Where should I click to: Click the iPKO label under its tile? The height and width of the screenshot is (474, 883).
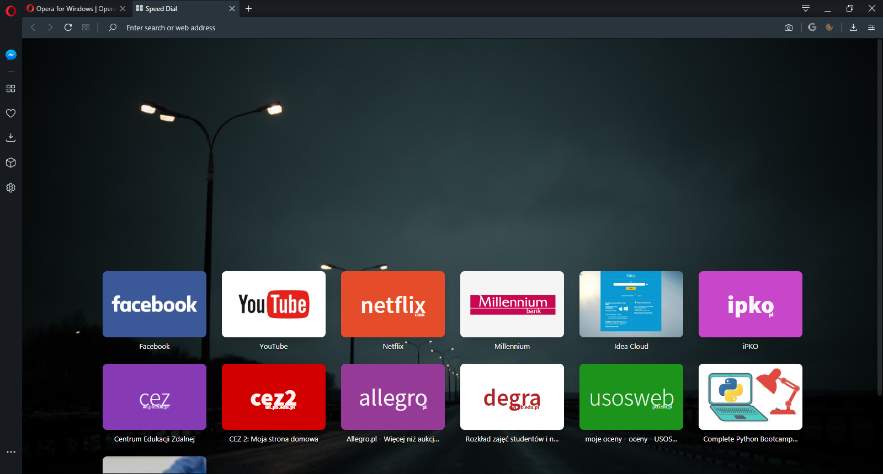(751, 347)
